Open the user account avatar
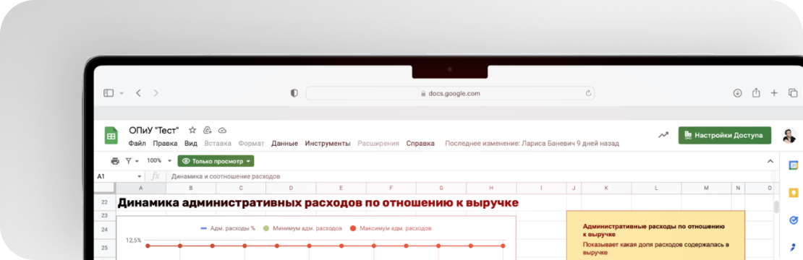This screenshot has height=260, width=803. point(789,135)
